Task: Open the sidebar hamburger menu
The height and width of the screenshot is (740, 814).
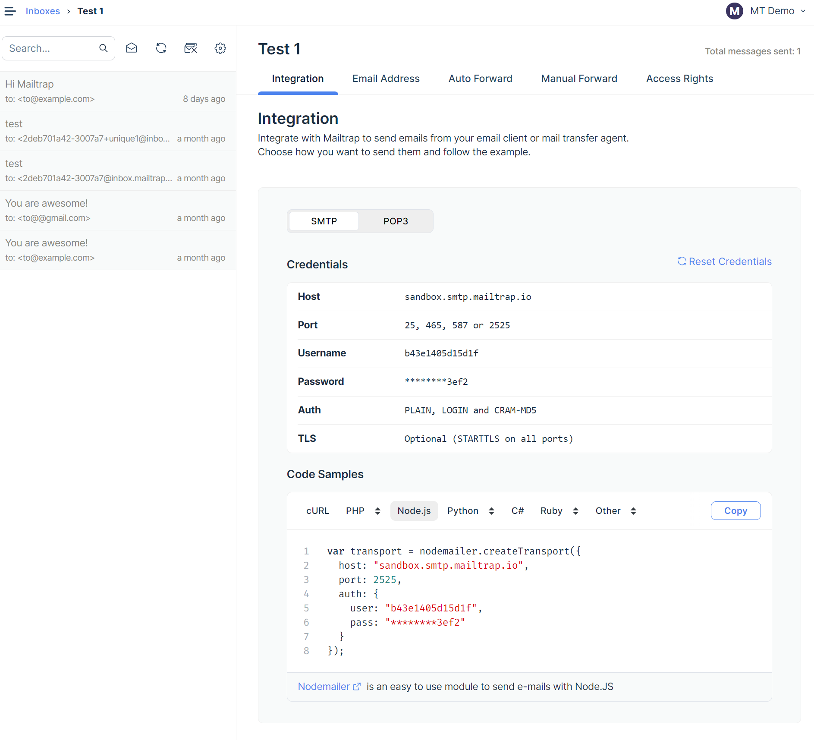Action: point(10,11)
